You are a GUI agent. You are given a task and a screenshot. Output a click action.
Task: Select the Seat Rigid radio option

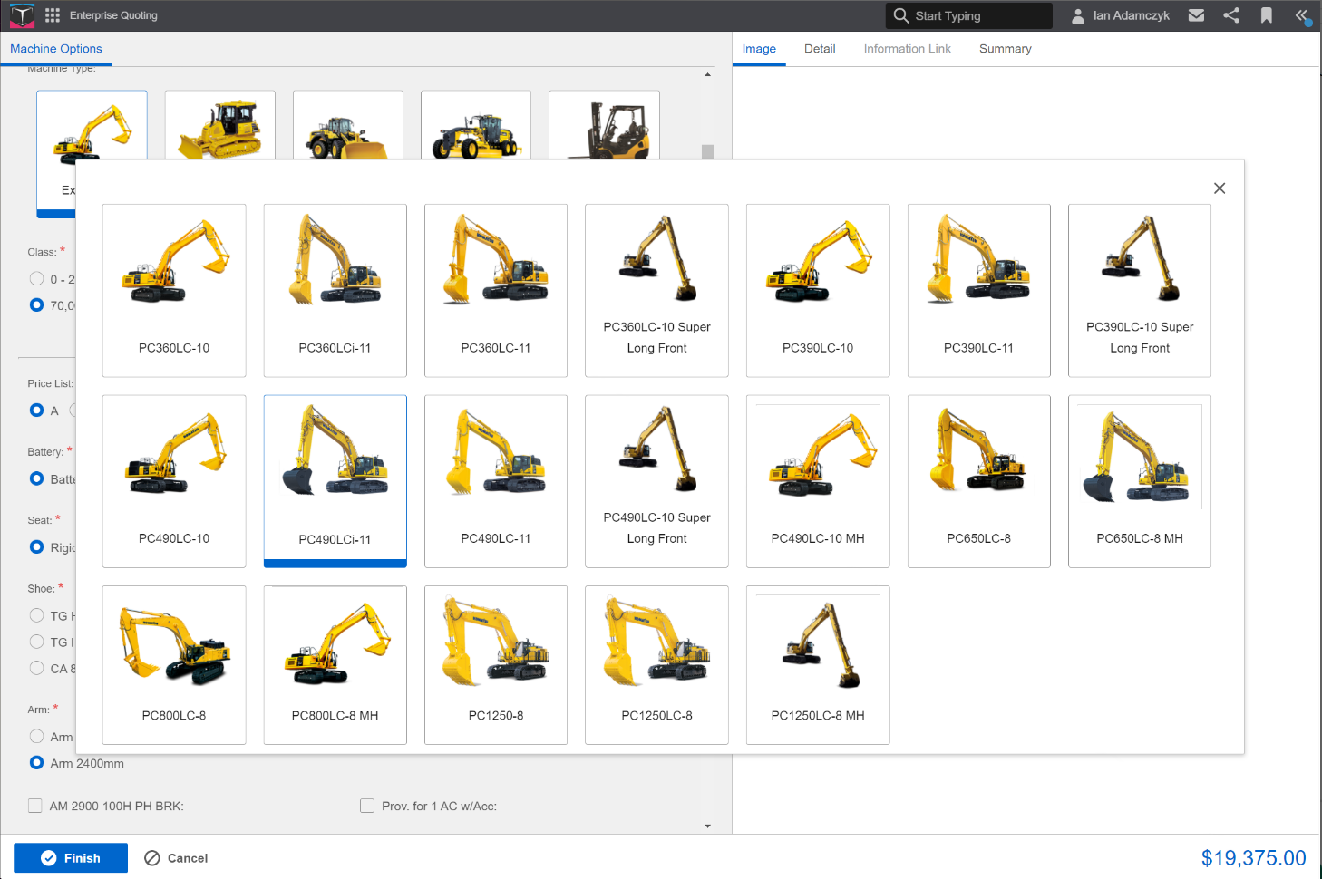(x=37, y=546)
